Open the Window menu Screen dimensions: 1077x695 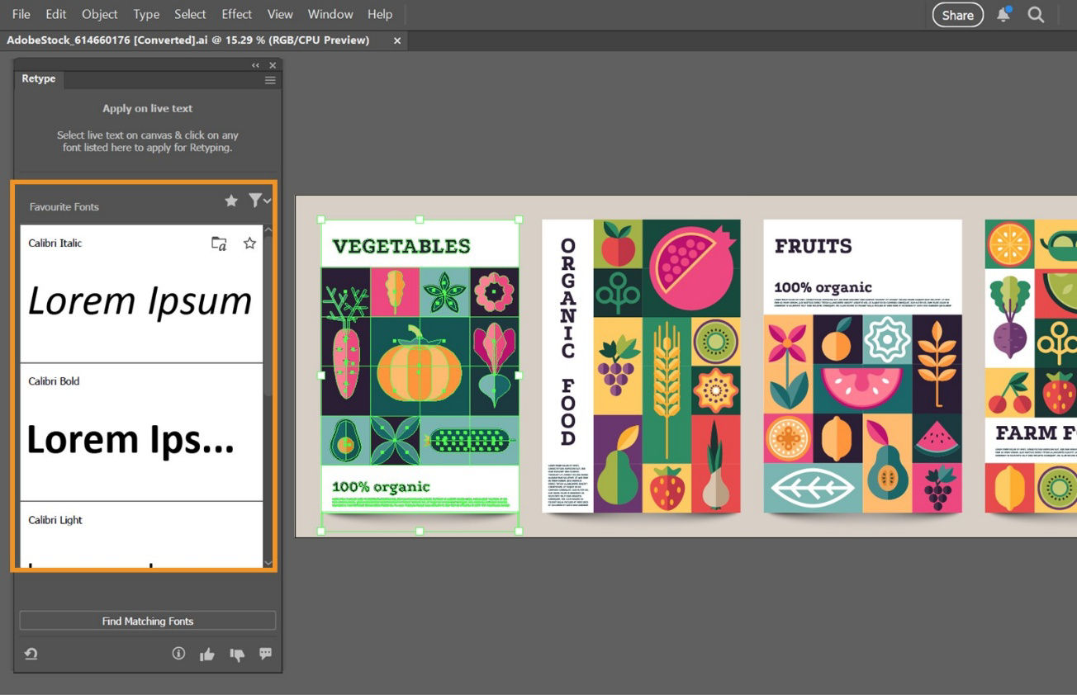point(330,14)
